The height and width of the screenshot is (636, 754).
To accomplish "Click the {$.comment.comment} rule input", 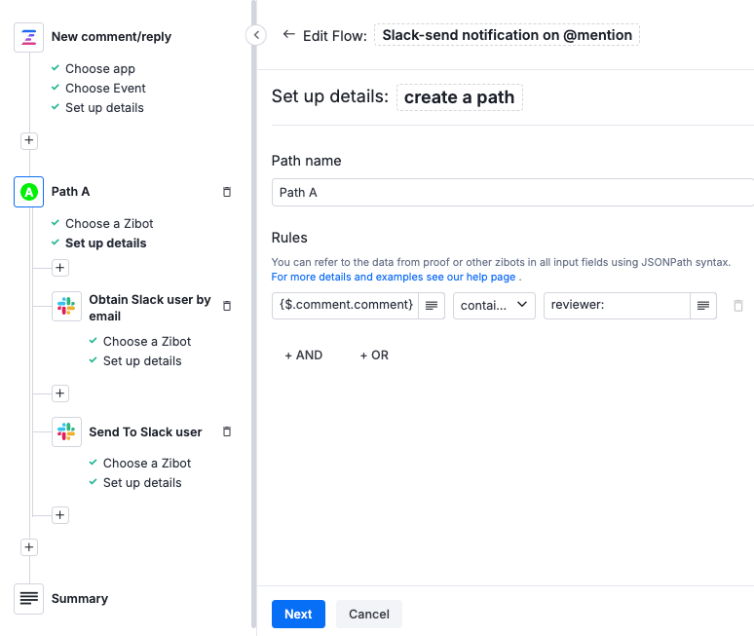I will click(345, 305).
